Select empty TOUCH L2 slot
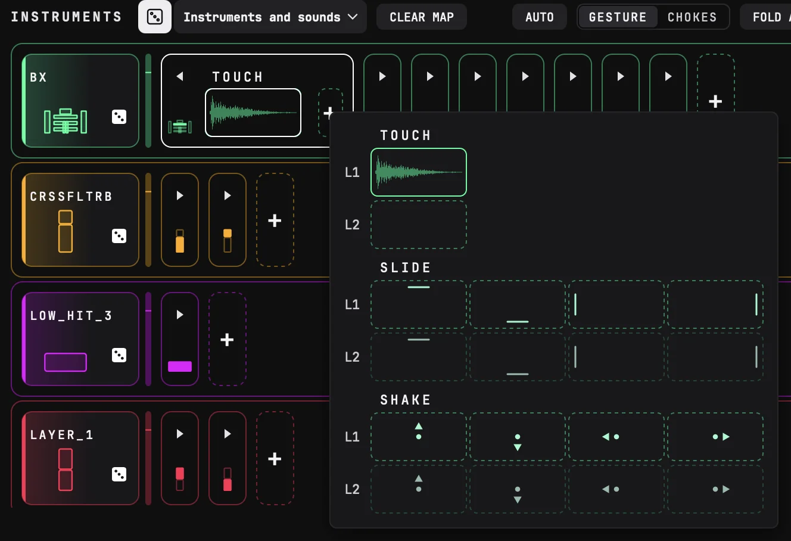This screenshot has height=541, width=791. pyautogui.click(x=419, y=225)
